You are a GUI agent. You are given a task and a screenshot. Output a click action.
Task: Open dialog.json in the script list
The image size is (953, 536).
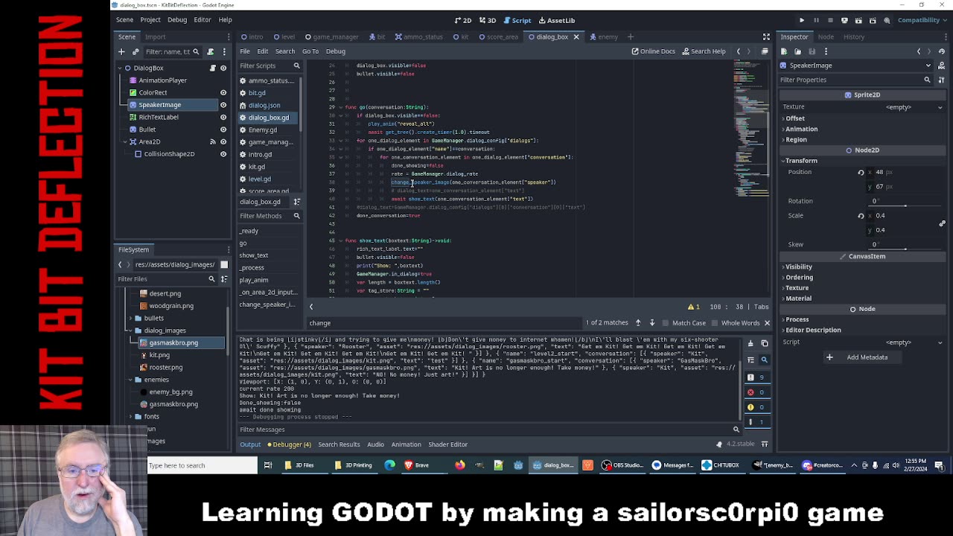pos(264,105)
